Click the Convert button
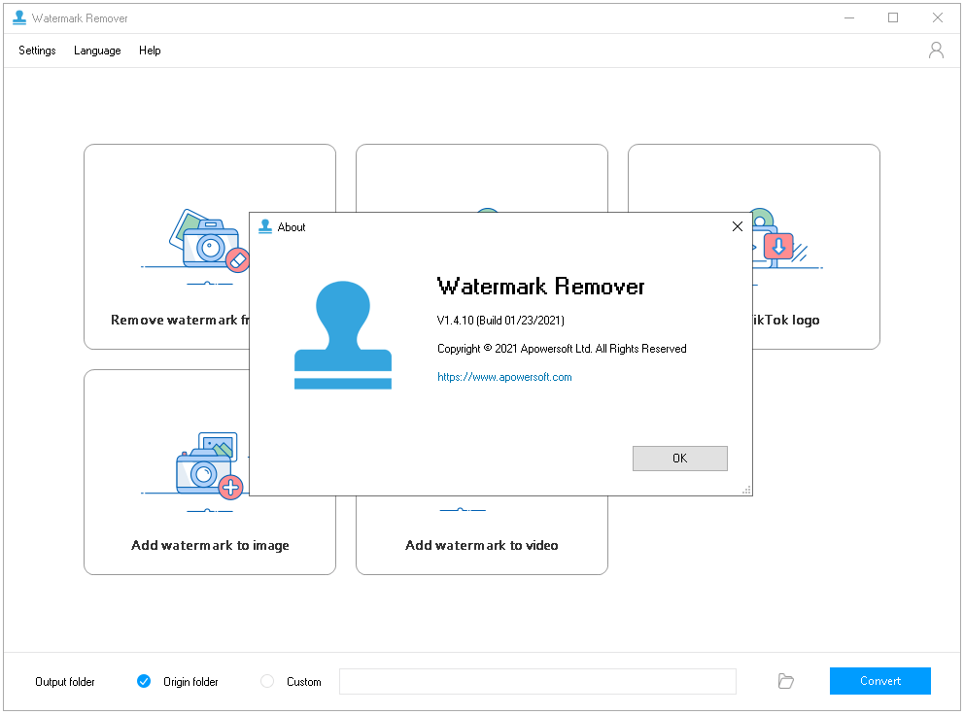 [879, 681]
